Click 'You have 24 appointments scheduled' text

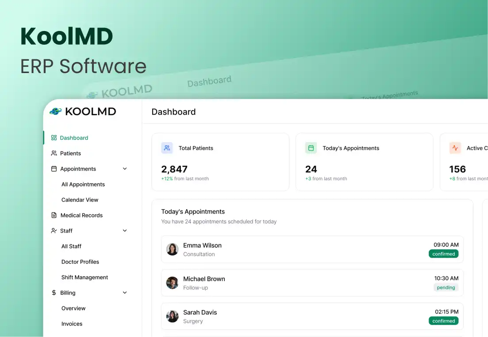pyautogui.click(x=219, y=221)
